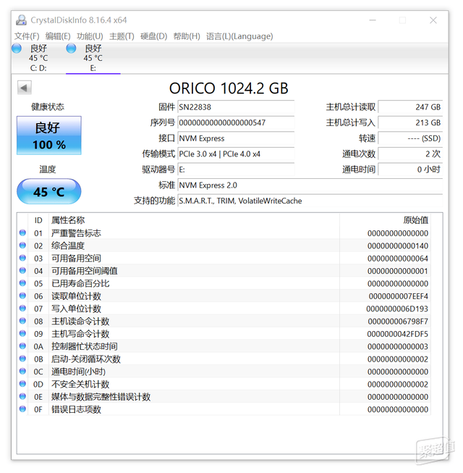463x473 pixels.
Task: Click status dot of attribute 0E 媒体与数据完整性错误计数
Action: (x=22, y=396)
